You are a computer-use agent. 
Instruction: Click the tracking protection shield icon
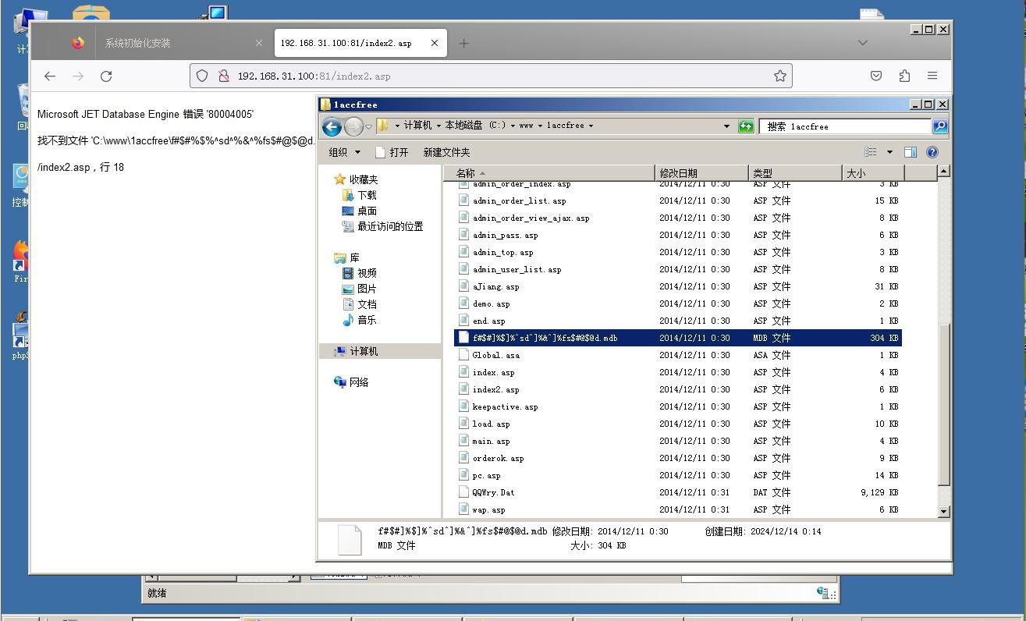(202, 76)
